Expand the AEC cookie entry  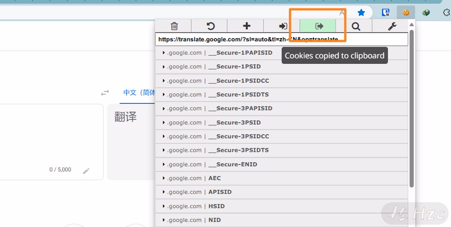point(282,178)
